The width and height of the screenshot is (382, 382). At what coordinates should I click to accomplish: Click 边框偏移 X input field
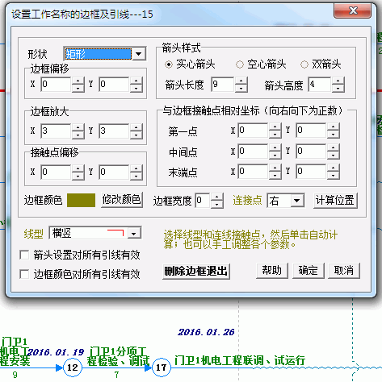pyautogui.click(x=56, y=85)
